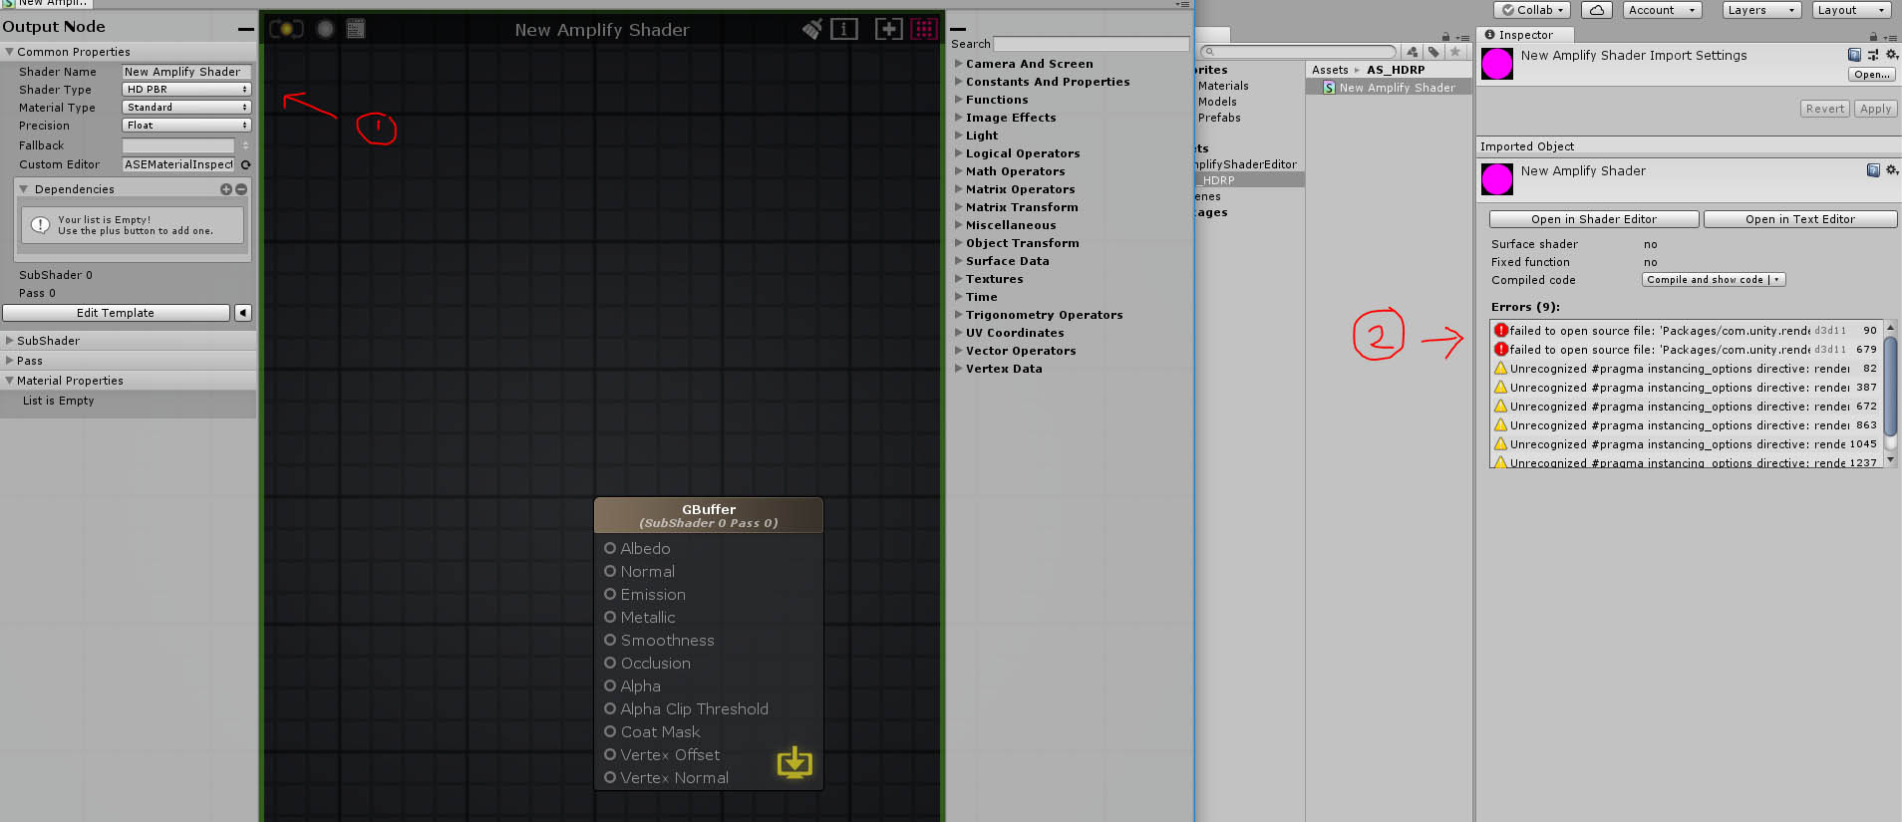Image resolution: width=1902 pixels, height=822 pixels.
Task: Click the Albedo input port
Action: click(610, 548)
